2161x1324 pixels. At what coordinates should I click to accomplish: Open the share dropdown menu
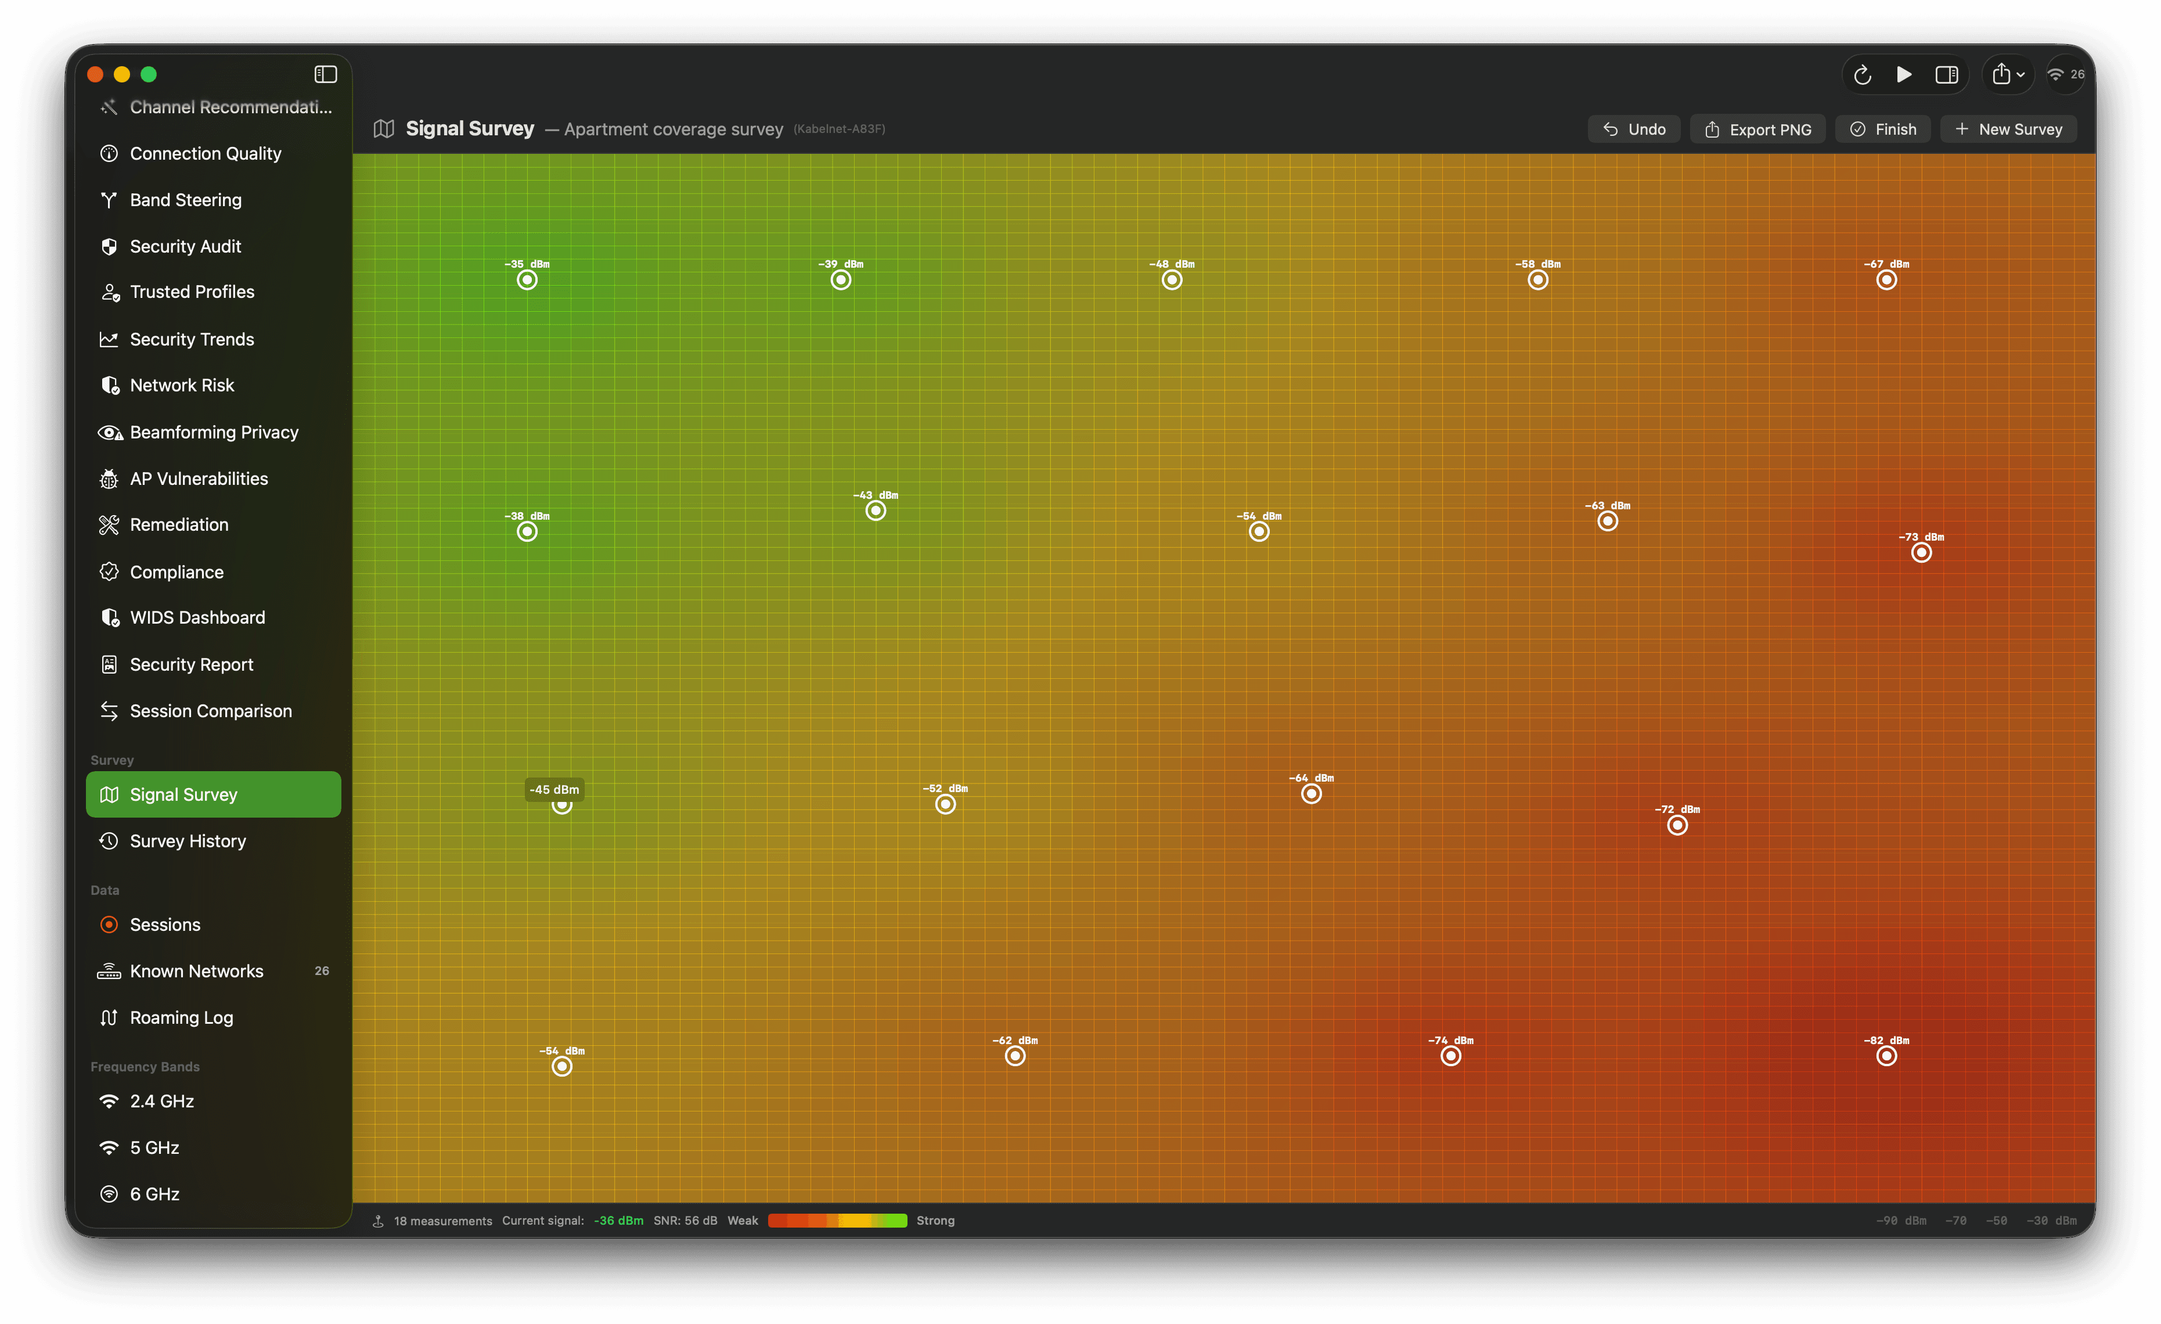(2008, 75)
